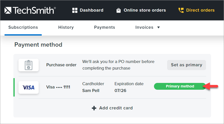Screen dimensions: 224x124
Task: Click the Visa card logo
Action: coord(29,87)
